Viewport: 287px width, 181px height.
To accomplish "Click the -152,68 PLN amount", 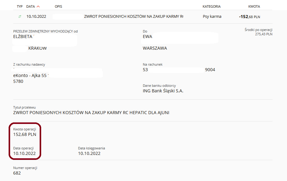I will [x=250, y=17].
